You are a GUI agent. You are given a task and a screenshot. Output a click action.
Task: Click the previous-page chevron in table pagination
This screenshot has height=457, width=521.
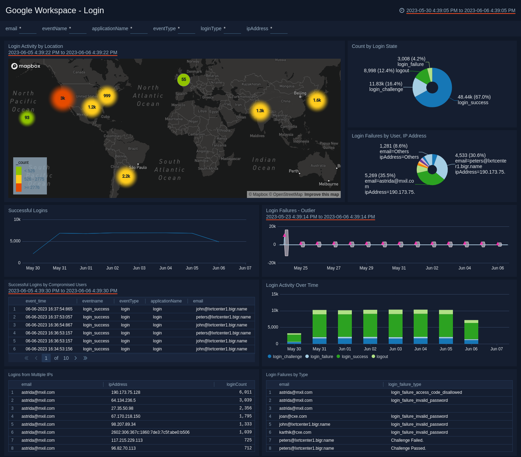click(x=36, y=358)
